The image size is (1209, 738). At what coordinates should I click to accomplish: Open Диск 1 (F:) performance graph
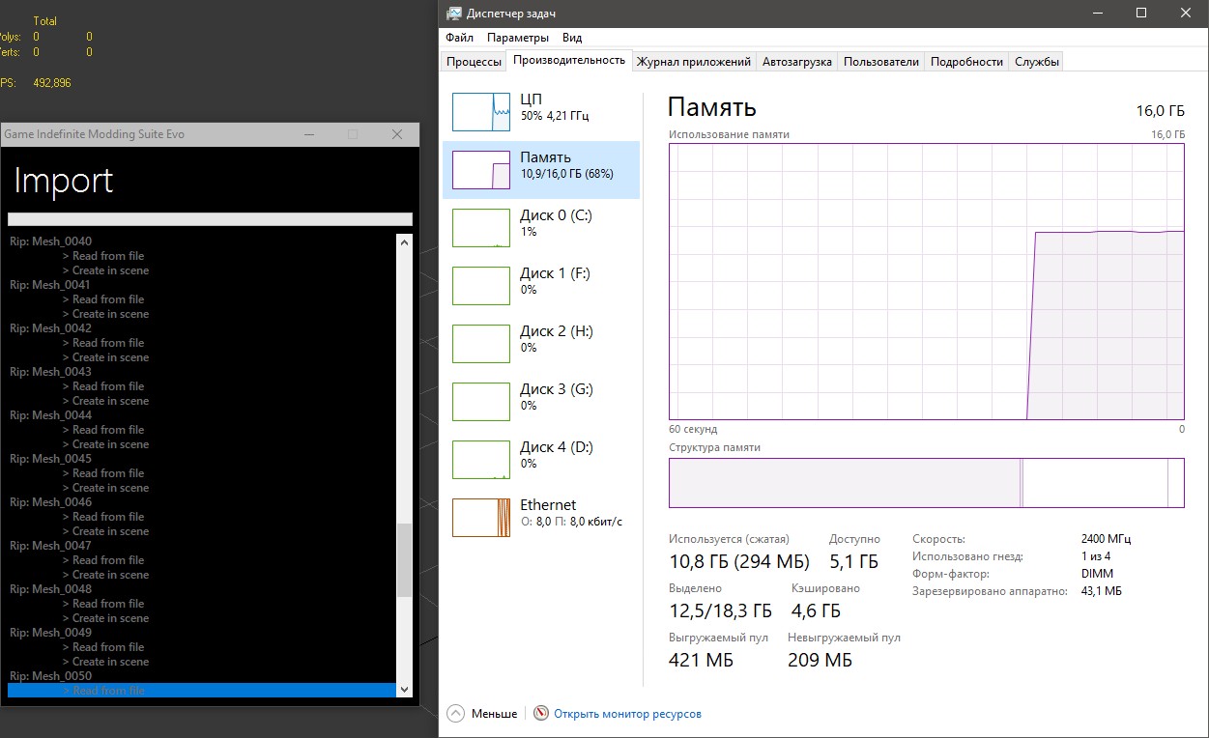[480, 286]
